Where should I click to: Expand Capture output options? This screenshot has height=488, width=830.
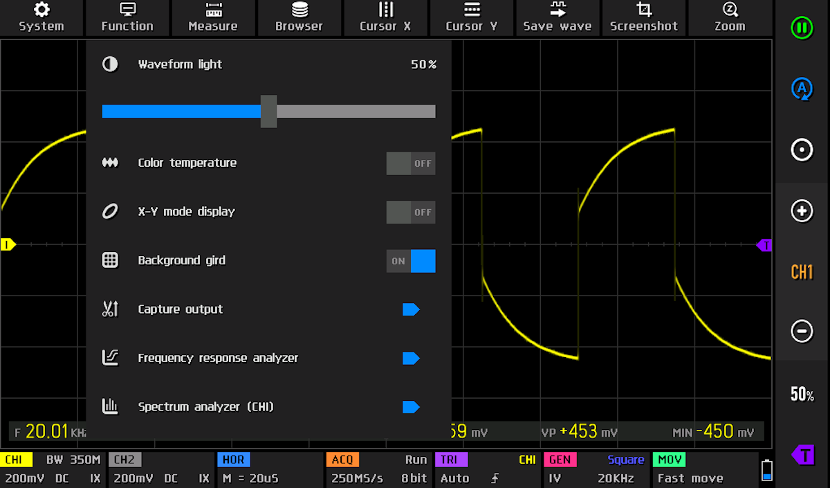coord(411,309)
